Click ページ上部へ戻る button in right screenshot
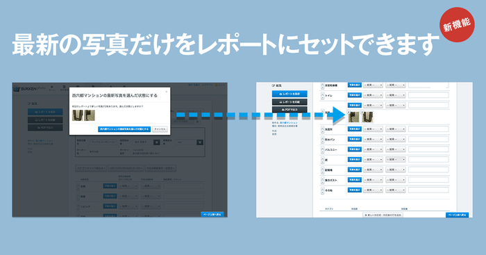 (x=457, y=215)
